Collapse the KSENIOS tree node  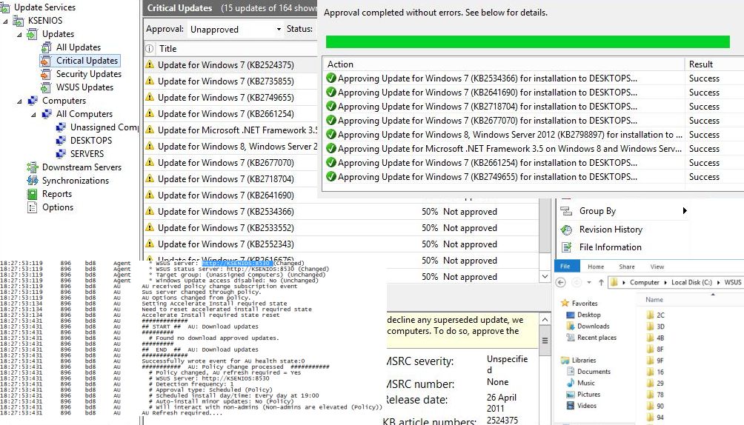tap(5, 21)
